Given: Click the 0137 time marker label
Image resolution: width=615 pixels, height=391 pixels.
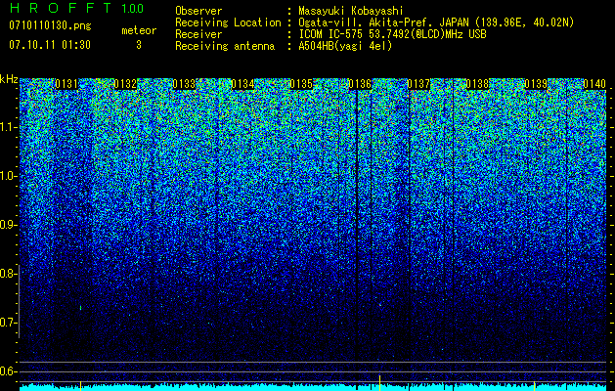Looking at the screenshot, I should coord(418,84).
